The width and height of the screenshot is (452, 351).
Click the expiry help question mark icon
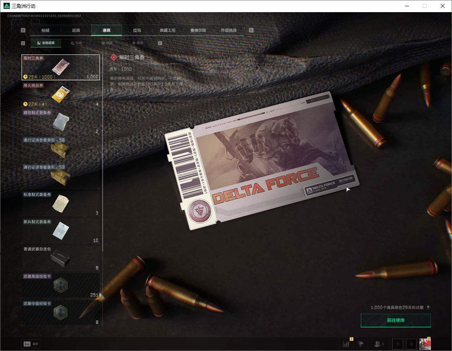click(428, 308)
